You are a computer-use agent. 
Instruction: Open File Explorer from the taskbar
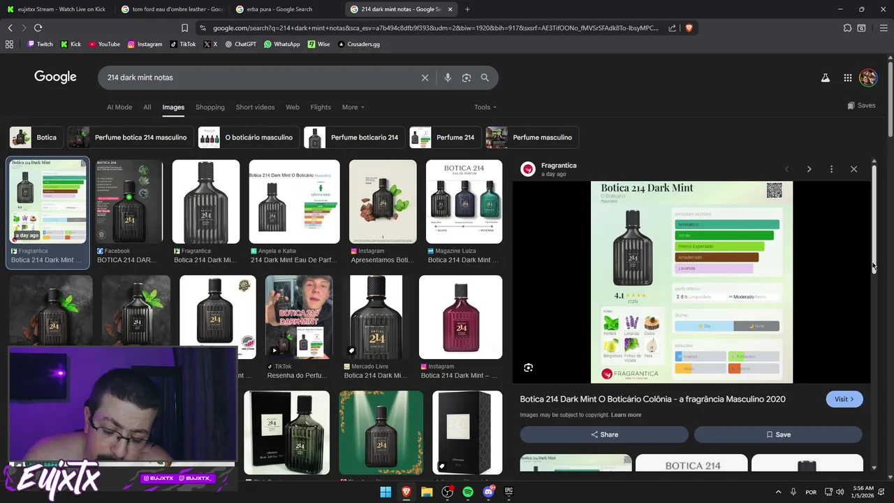coord(427,492)
